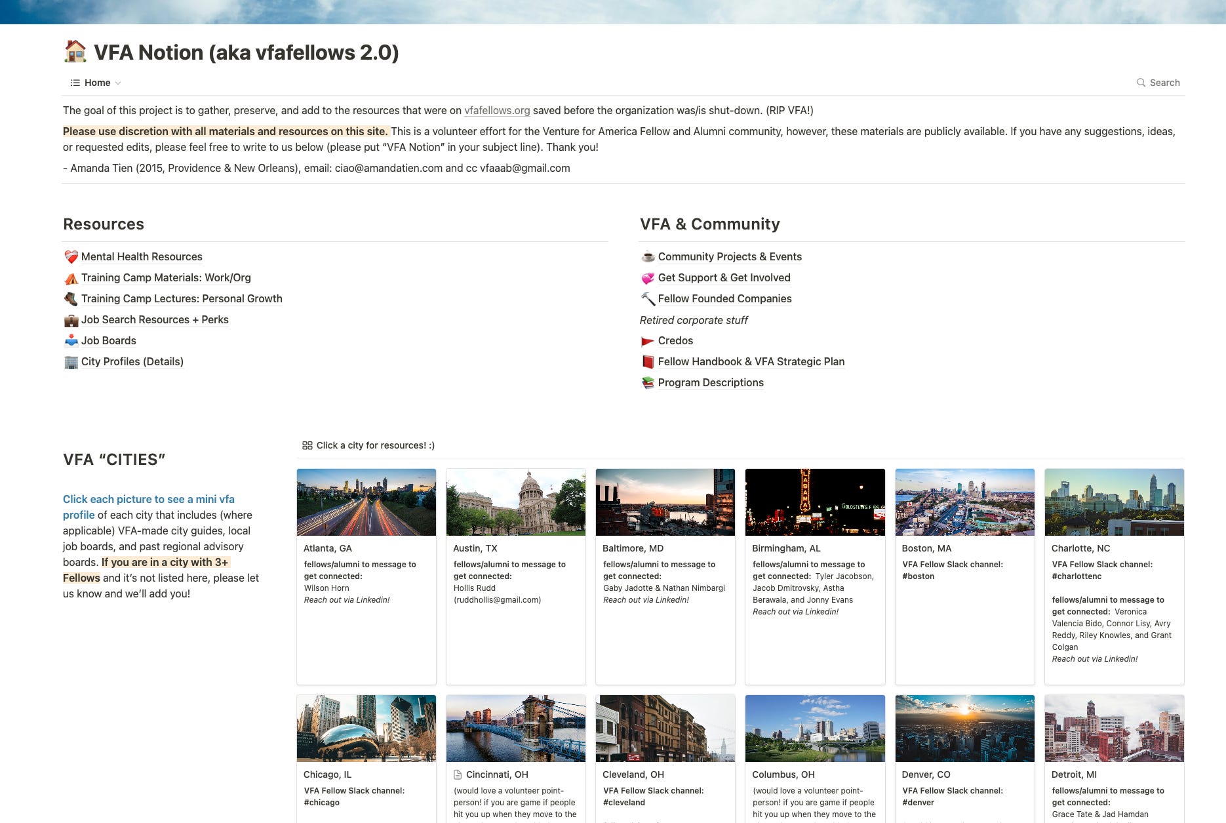Click the Cleveland, OH card title
1226x823 pixels.
tap(633, 774)
